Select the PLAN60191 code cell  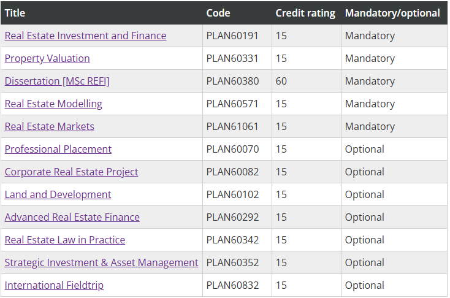(x=232, y=36)
